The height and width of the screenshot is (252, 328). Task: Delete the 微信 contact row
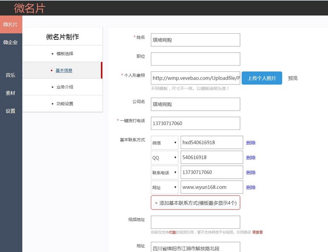point(251,143)
